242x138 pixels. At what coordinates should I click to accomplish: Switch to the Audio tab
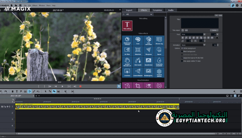171,10
